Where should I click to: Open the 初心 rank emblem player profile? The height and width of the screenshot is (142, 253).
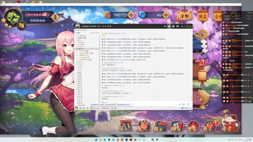13,17
